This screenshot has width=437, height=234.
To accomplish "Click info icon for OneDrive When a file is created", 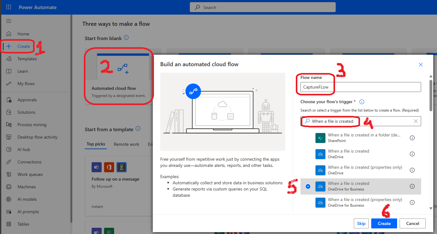I will point(412,154).
